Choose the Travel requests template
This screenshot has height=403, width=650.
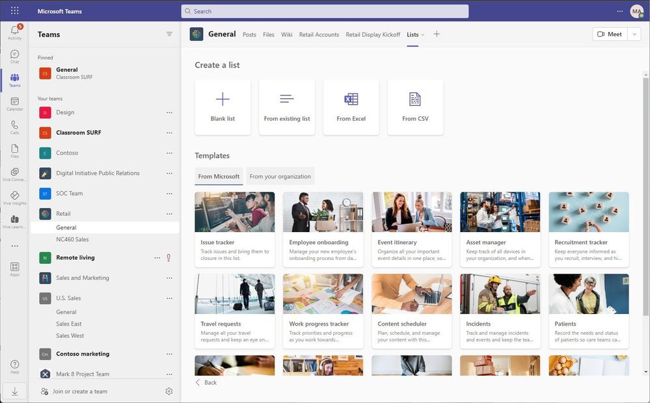pos(235,311)
